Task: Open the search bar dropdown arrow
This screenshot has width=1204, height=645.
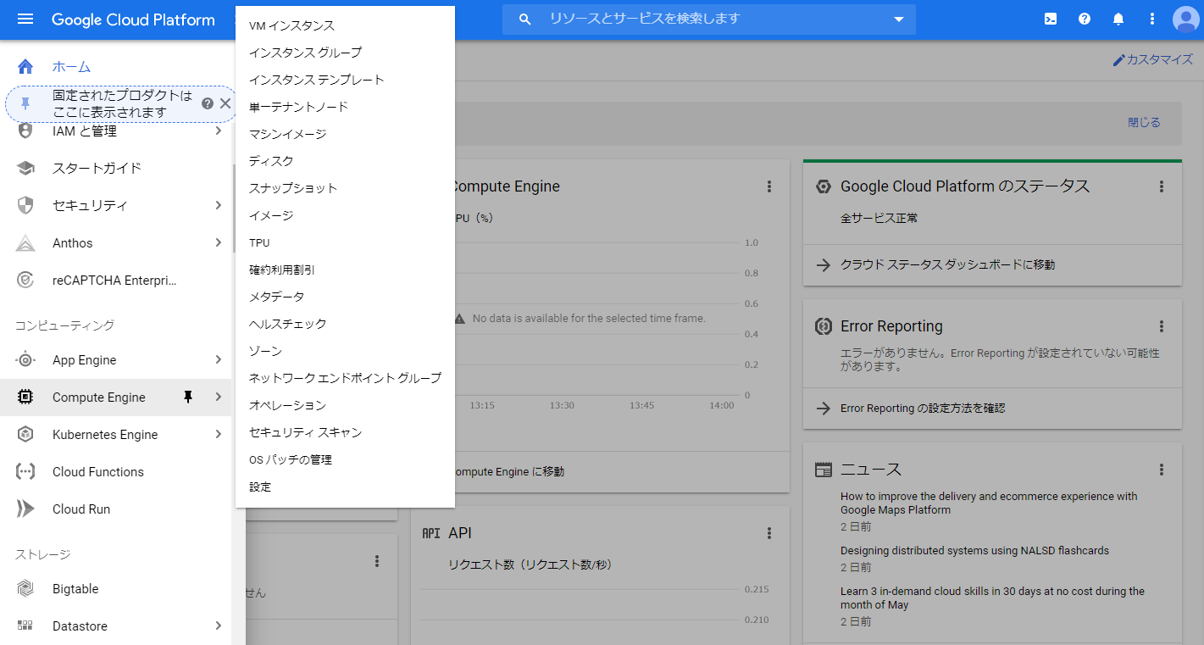Action: coord(899,19)
